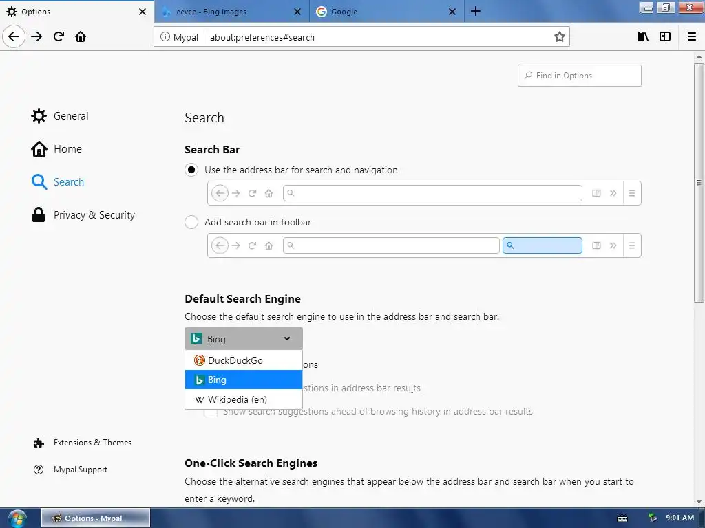Click the Default Search Engine heading
The height and width of the screenshot is (528, 705).
(243, 298)
